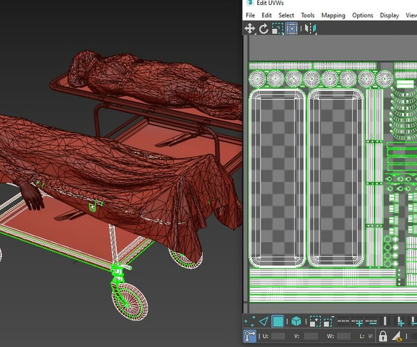Open the Options menu
The image size is (417, 347).
362,15
